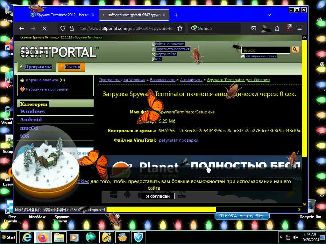The width and height of the screenshot is (326, 244).
Task: Open the Pocket save icon
Action: click(254, 28)
